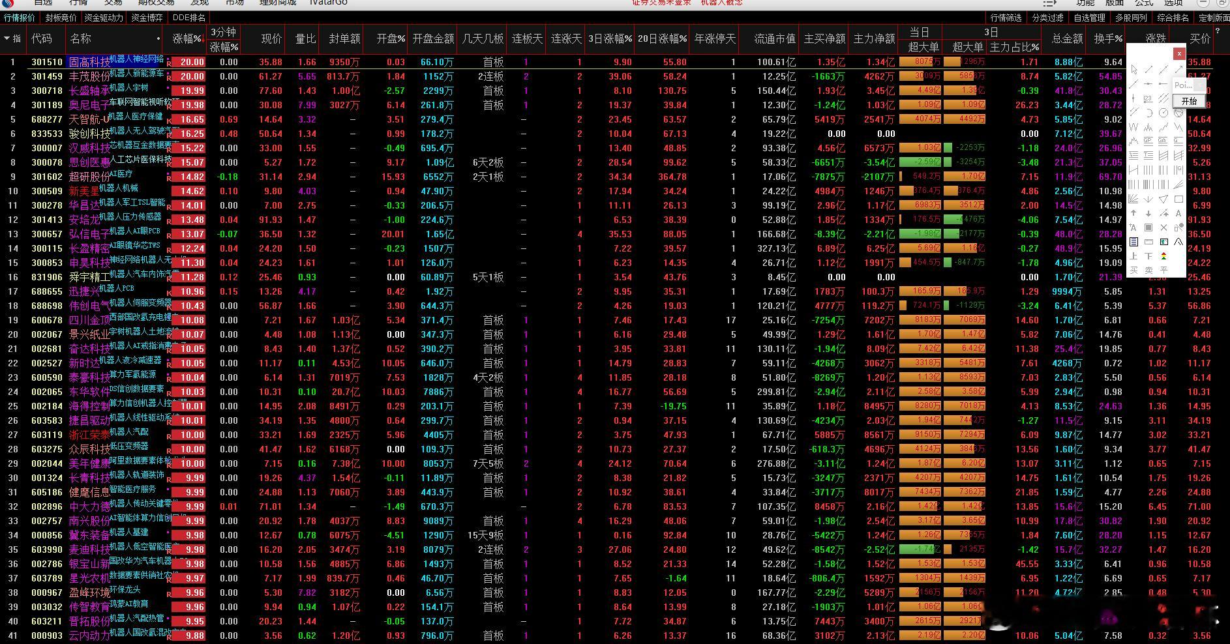Click stock code 688277

point(47,119)
